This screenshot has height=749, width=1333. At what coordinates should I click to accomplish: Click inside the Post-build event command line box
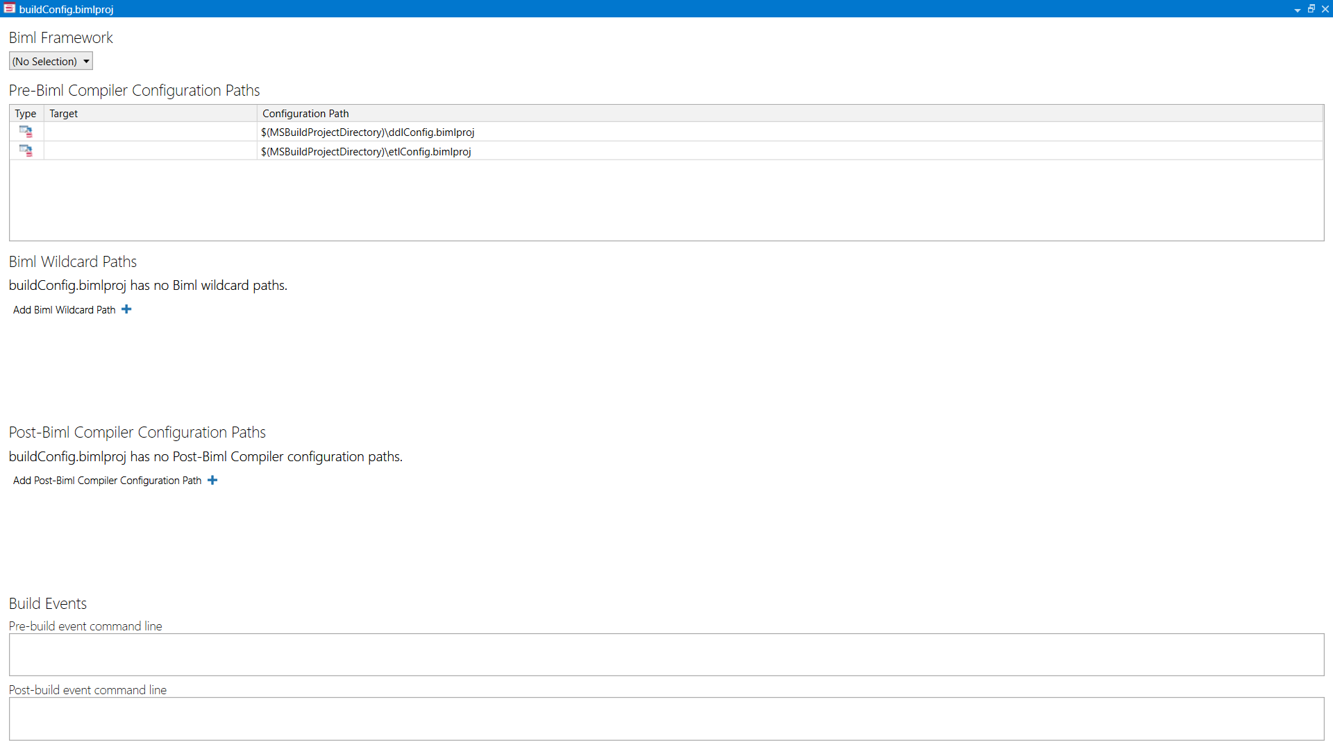(666, 718)
